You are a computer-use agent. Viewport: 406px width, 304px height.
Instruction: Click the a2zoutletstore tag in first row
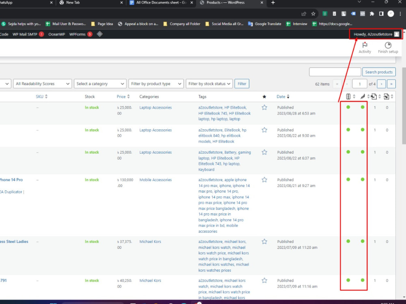210,107
